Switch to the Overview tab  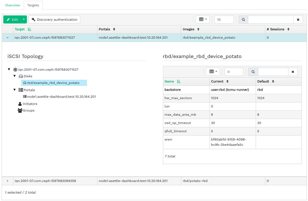point(13,5)
